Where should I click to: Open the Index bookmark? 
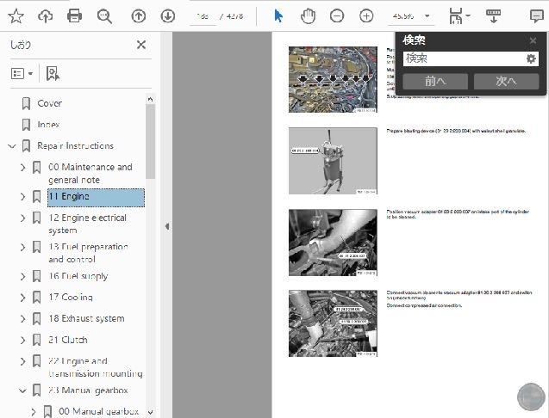coord(48,125)
